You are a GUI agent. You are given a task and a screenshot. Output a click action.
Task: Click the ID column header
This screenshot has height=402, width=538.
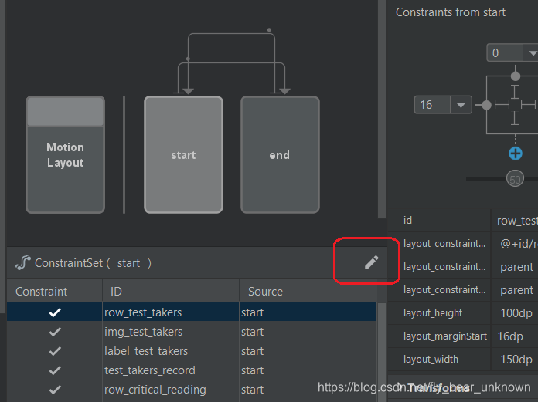click(171, 292)
